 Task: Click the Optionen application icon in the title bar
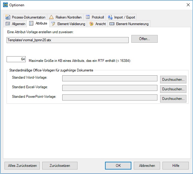pyautogui.click(x=5, y=5)
